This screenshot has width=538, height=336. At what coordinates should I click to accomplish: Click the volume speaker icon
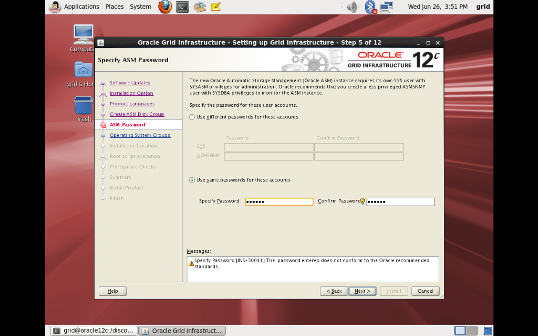[352, 7]
